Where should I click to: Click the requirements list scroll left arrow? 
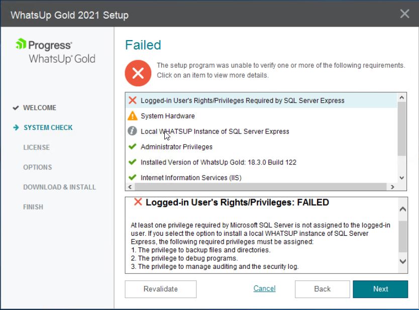pos(130,187)
